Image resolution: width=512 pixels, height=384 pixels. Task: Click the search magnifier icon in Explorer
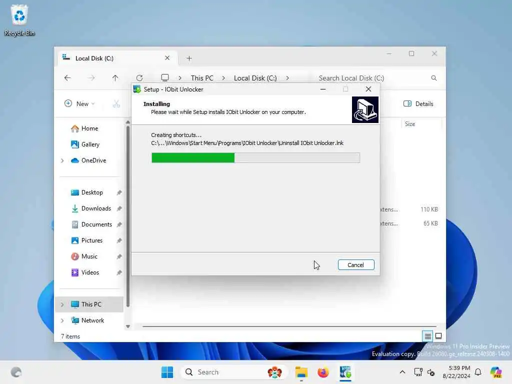(434, 78)
